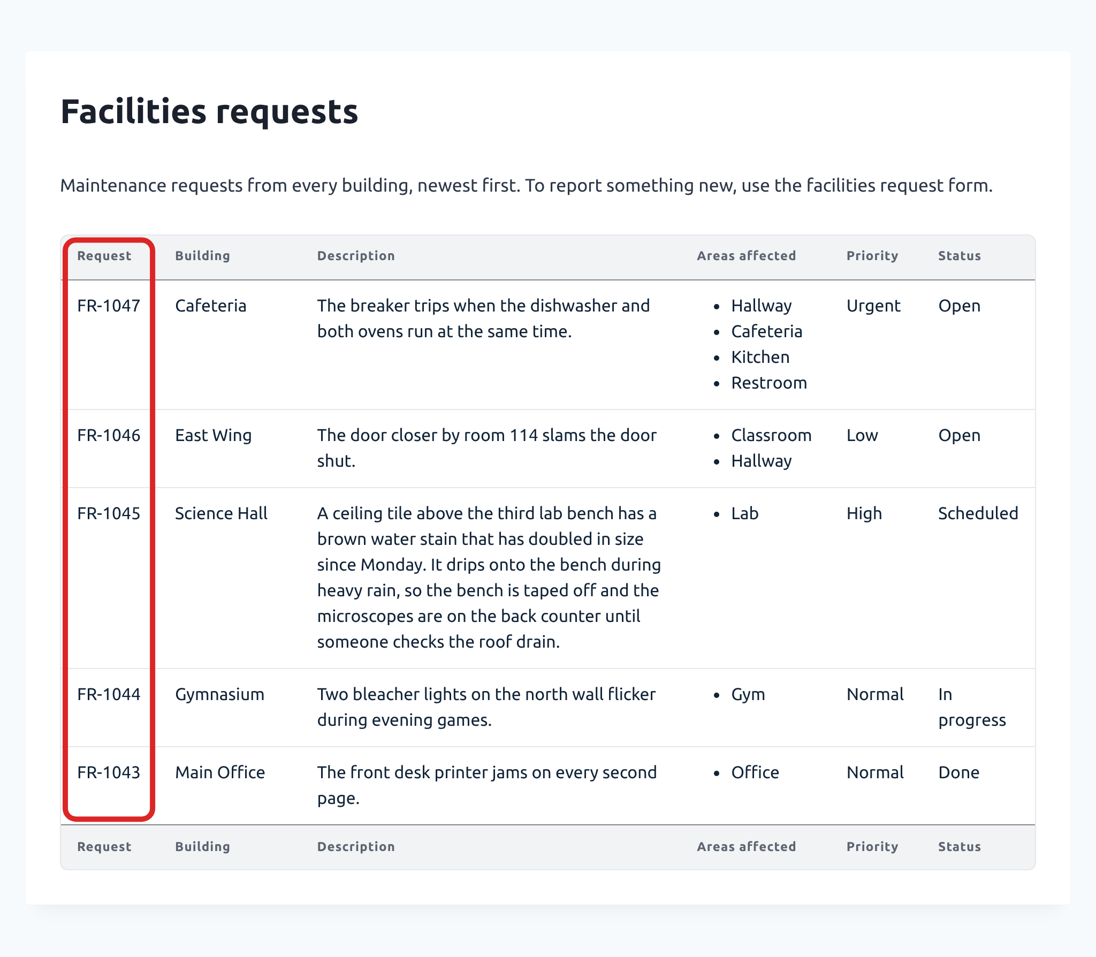The width and height of the screenshot is (1096, 957).
Task: Click the Office area bullet item
Action: 755,772
